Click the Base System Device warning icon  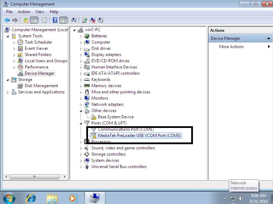(94, 117)
